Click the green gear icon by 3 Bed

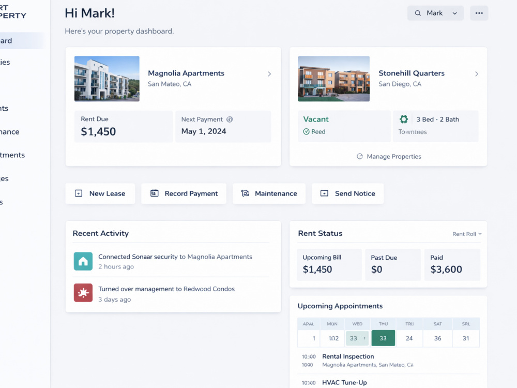404,119
